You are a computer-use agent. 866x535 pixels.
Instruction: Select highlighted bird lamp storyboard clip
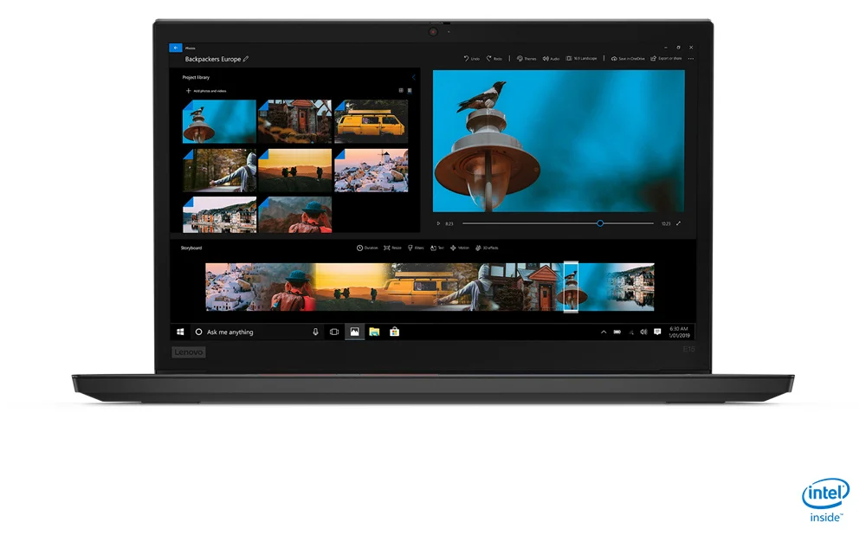571,287
